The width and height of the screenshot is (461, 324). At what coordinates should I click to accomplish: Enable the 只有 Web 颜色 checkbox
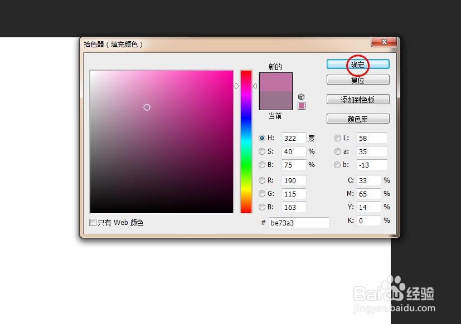(92, 222)
